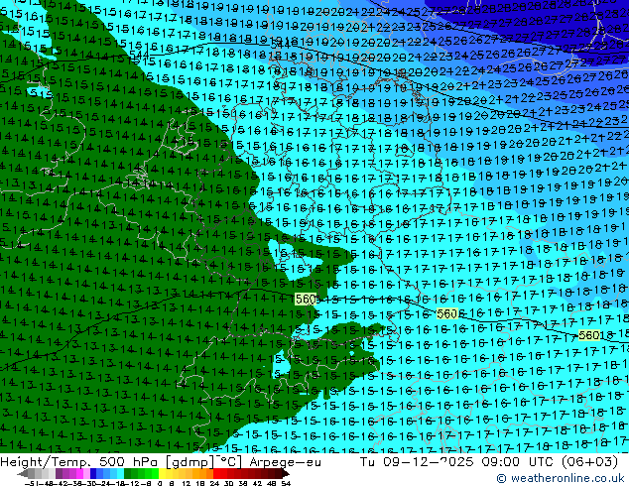Viewport: 629px width, 486px height.
Task: Click the legend value '54'
Action: point(286,483)
